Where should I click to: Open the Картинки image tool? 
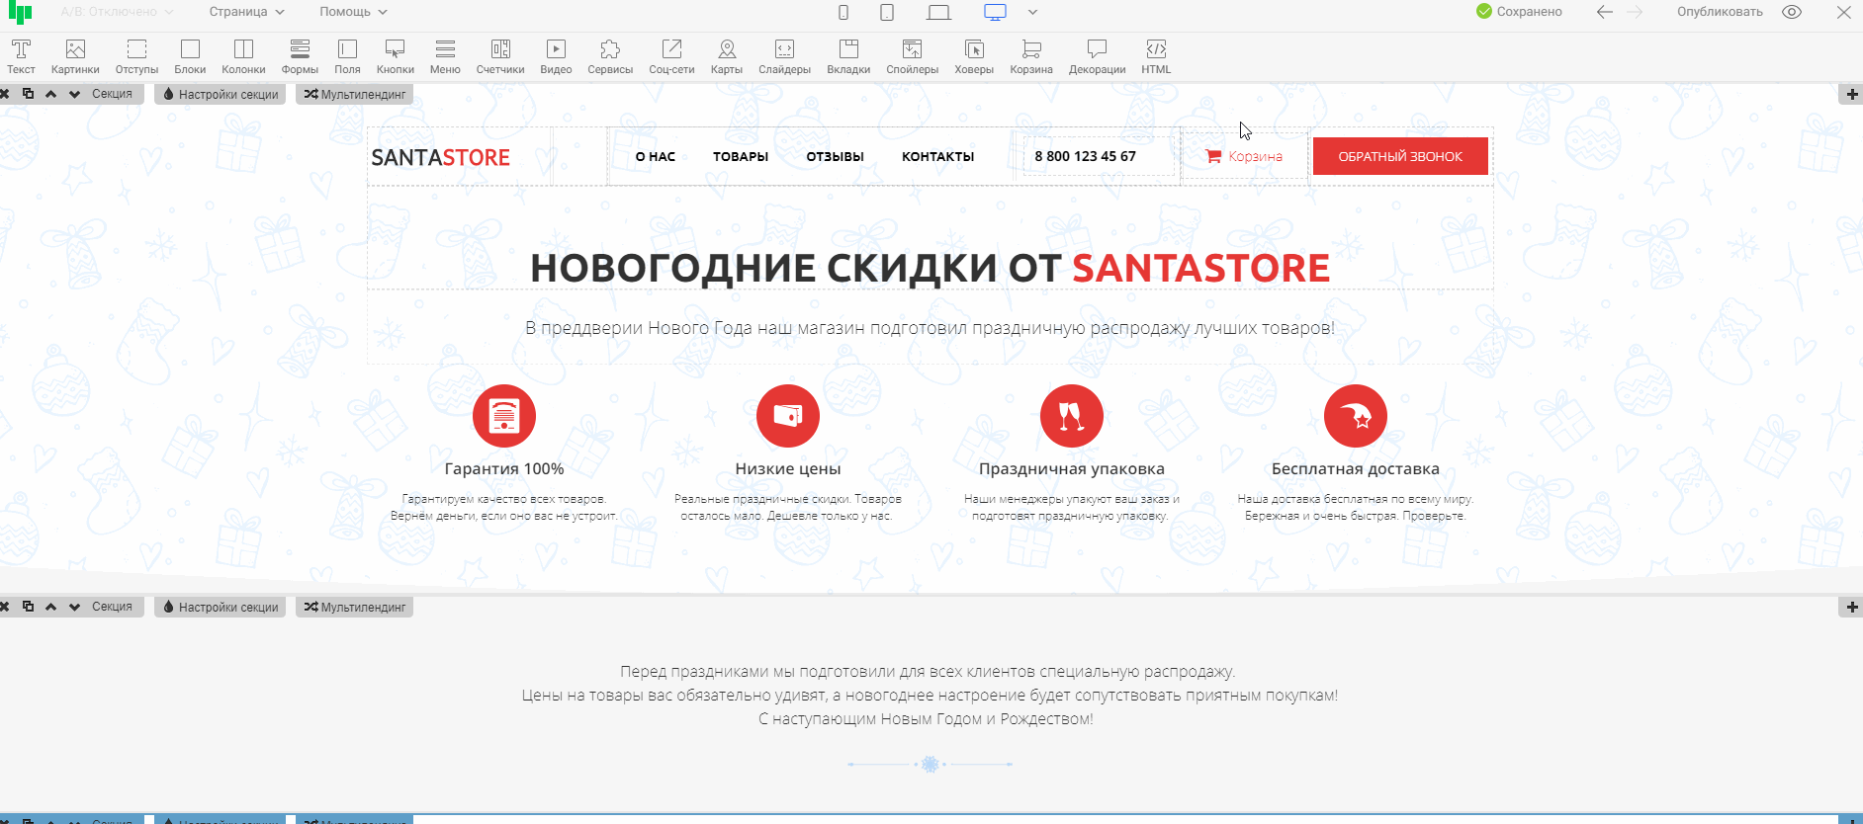click(75, 56)
